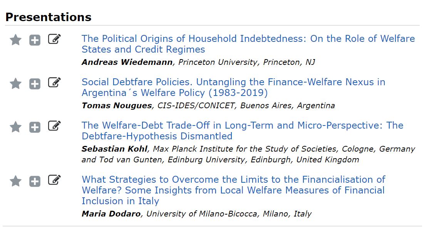
Task: Edit note for Welfare-Debt Trade-Off presentation
Action: (54, 126)
